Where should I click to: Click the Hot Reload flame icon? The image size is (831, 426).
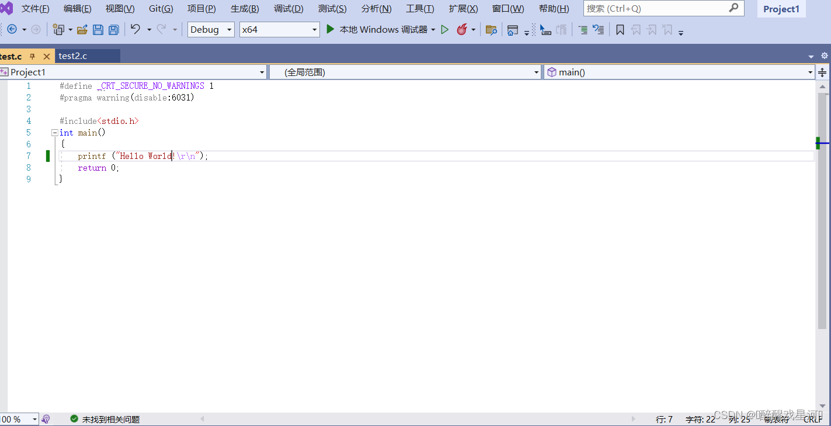point(462,29)
